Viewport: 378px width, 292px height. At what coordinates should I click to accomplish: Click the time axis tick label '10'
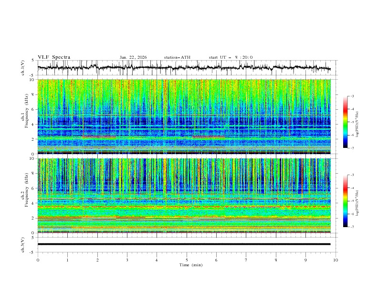click(336, 260)
